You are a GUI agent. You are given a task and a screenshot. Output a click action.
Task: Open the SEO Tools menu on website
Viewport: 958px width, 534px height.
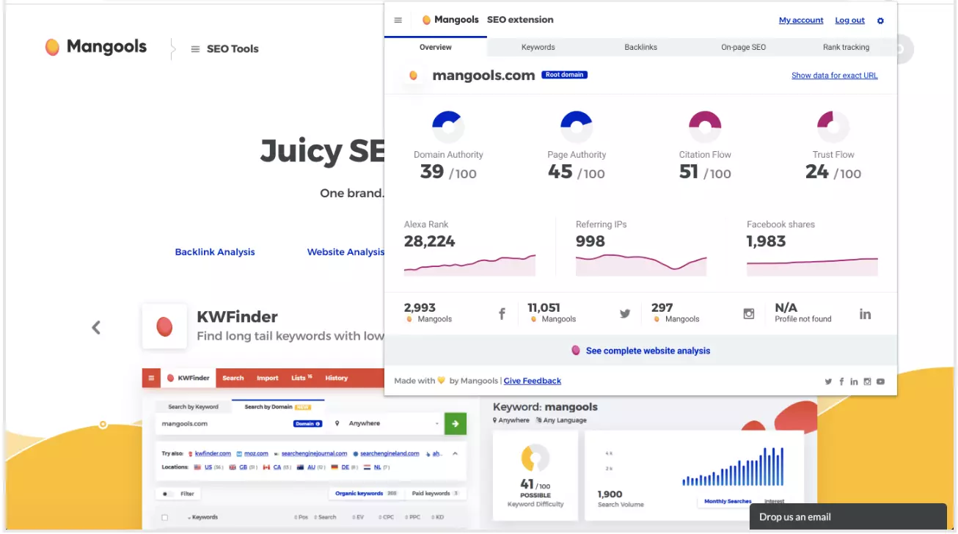224,49
